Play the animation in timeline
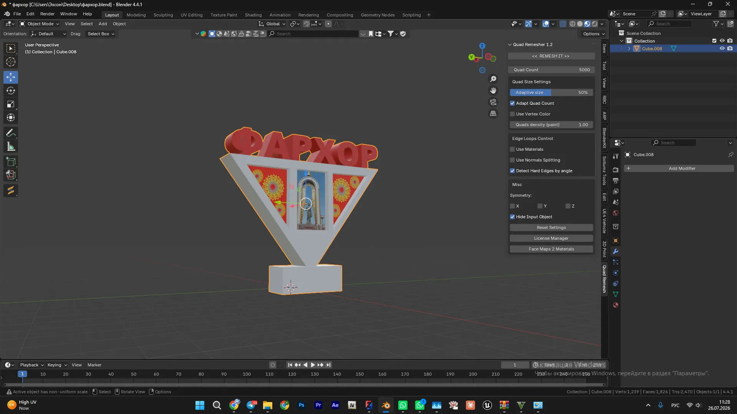 (x=313, y=365)
